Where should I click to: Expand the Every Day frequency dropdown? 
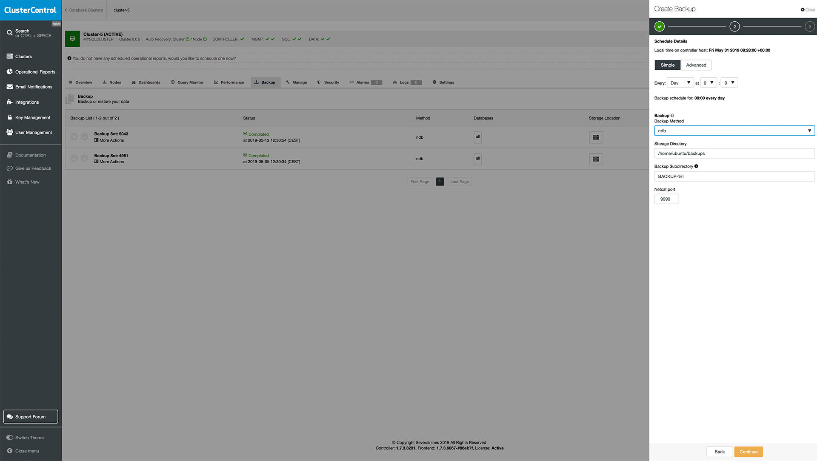pos(680,83)
